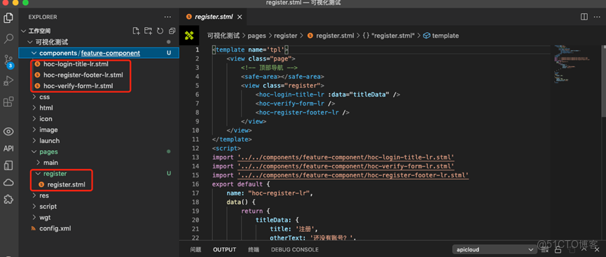The height and width of the screenshot is (257, 606).
Task: Split the editor to the right
Action: coord(584,17)
